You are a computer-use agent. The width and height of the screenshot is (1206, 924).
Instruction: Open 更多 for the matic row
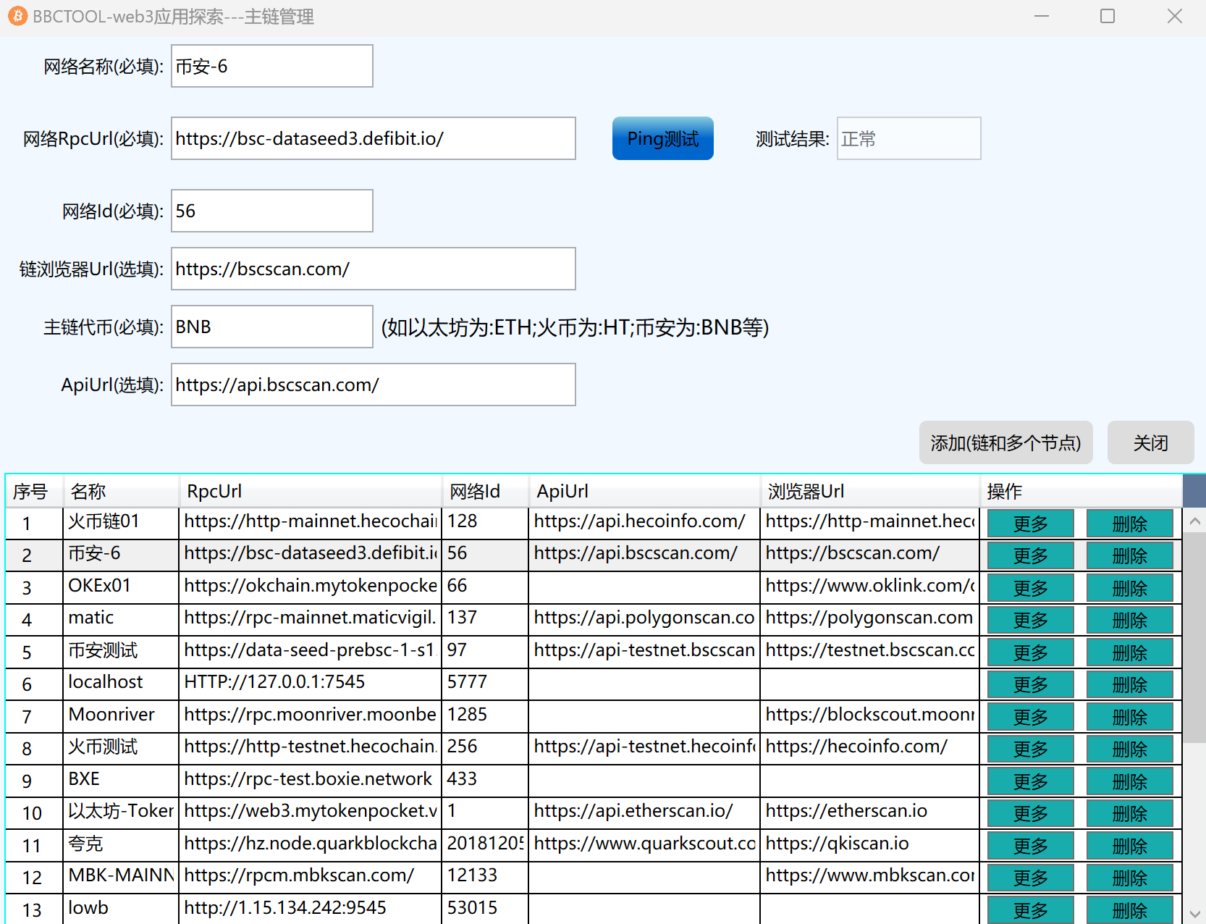(x=1030, y=621)
